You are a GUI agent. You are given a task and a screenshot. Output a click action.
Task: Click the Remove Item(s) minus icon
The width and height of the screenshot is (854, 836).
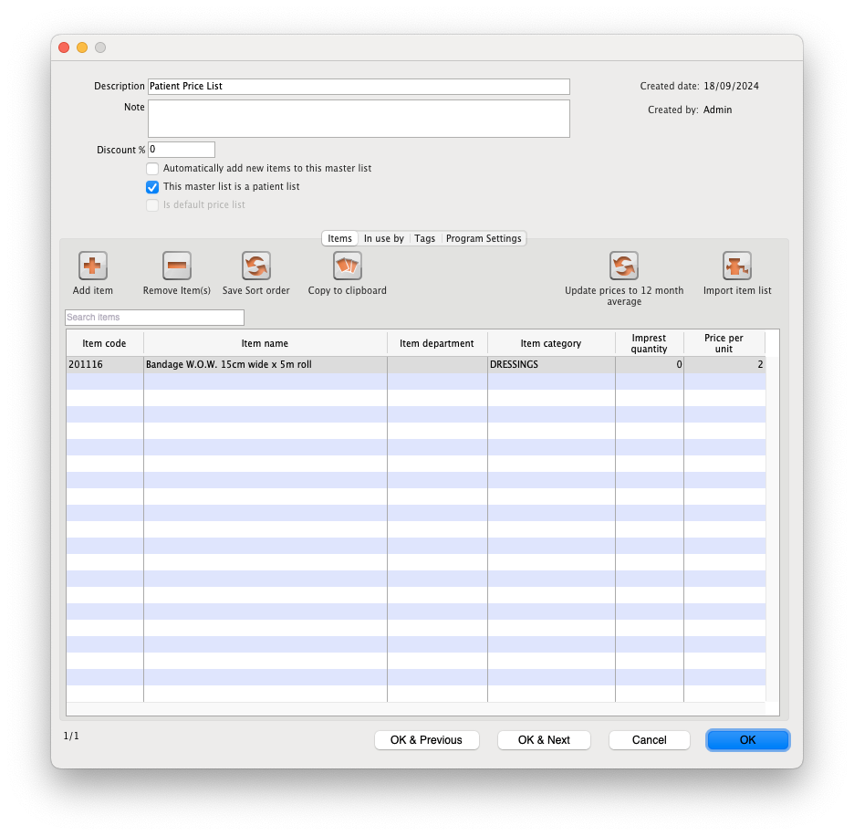[177, 266]
